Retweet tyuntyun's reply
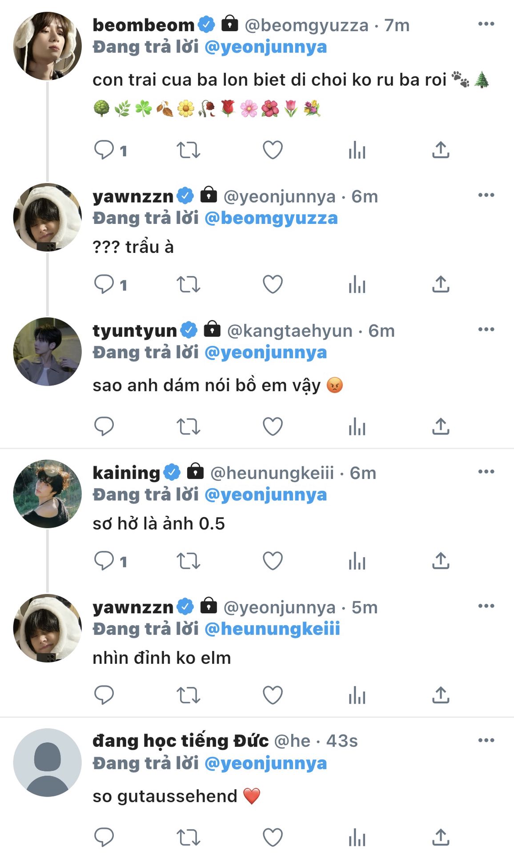 (189, 426)
